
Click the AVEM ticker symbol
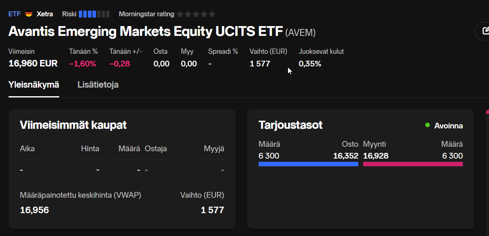tap(300, 32)
